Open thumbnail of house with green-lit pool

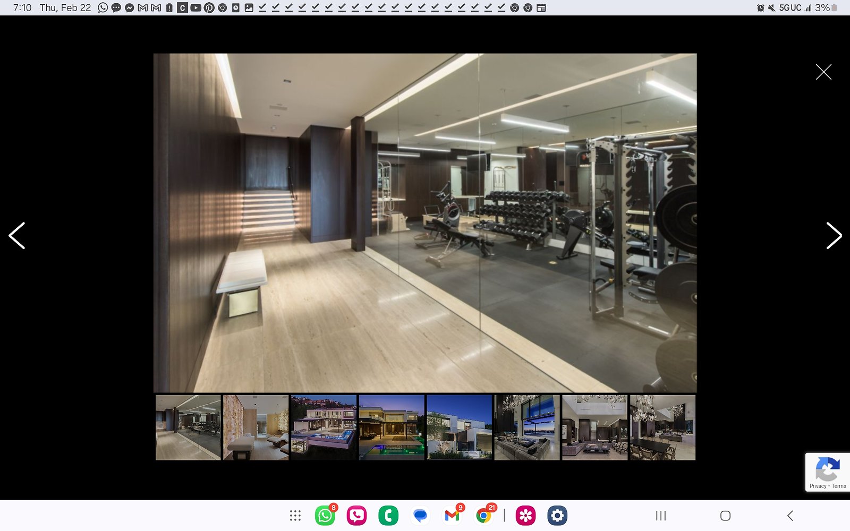click(392, 427)
